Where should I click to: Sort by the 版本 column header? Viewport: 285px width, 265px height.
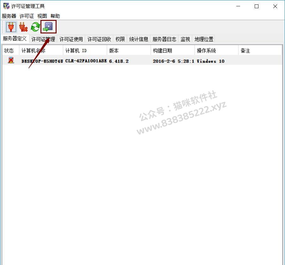click(129, 50)
